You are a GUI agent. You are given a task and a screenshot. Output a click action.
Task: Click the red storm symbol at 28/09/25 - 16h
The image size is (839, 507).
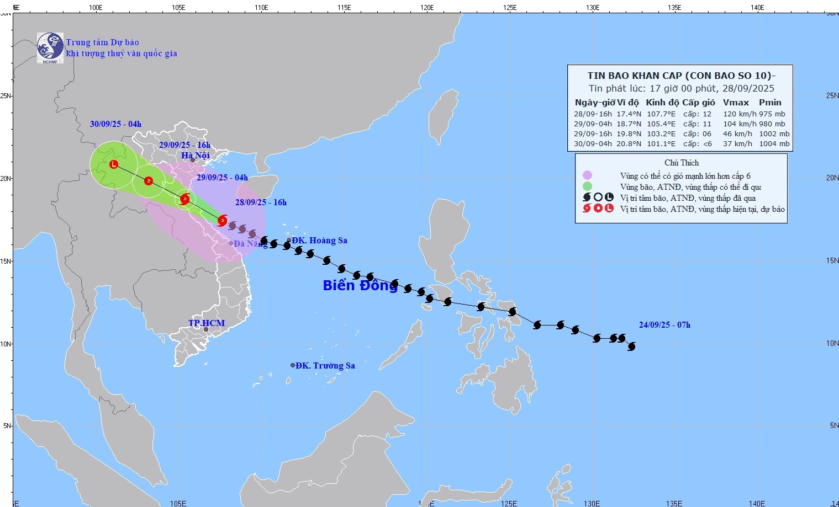tap(222, 221)
